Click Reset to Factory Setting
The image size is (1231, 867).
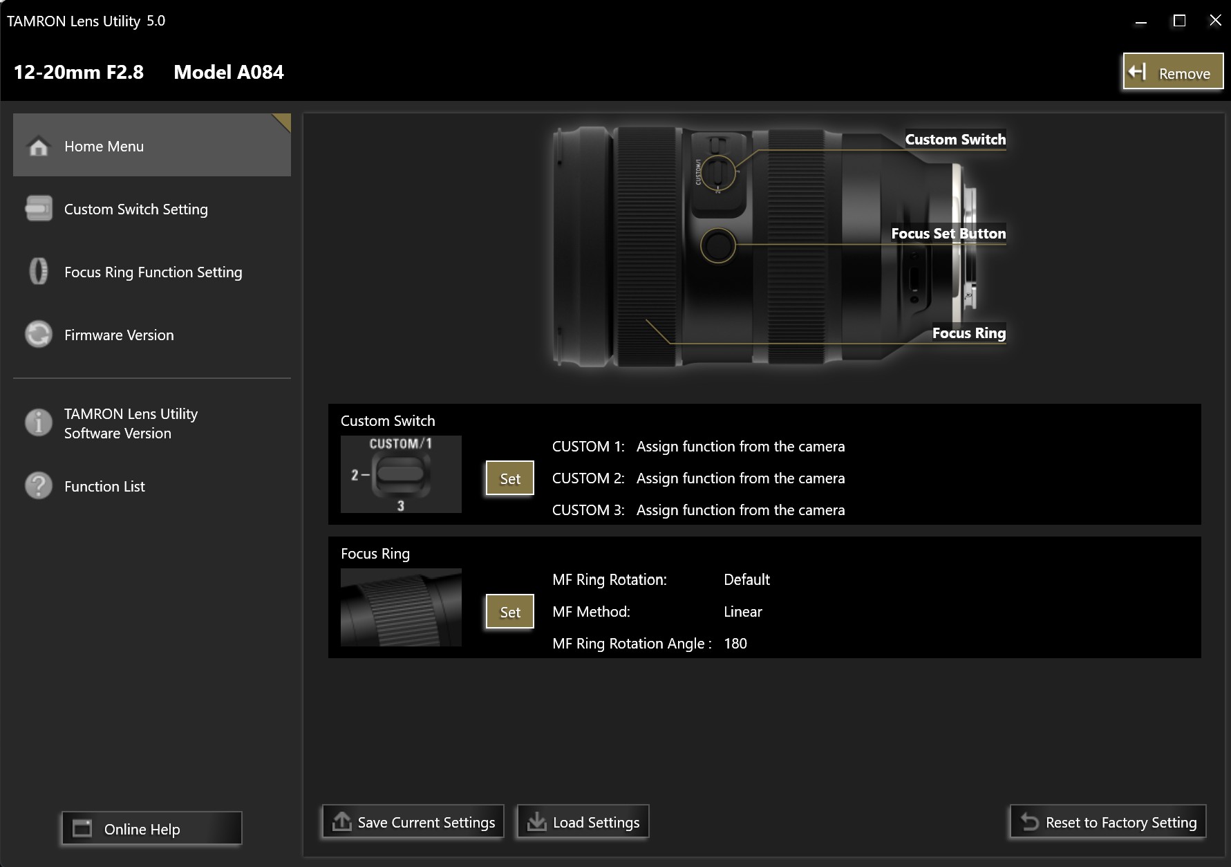click(x=1108, y=822)
